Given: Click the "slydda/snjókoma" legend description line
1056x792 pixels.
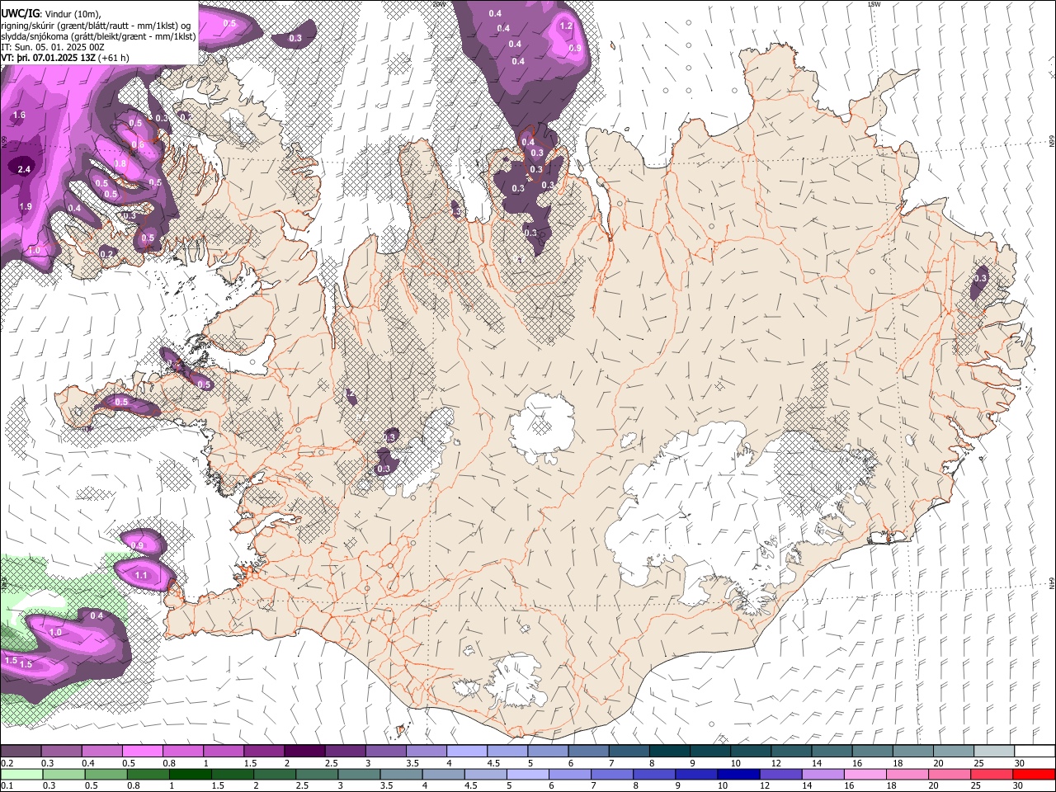Looking at the screenshot, I should click(x=99, y=36).
